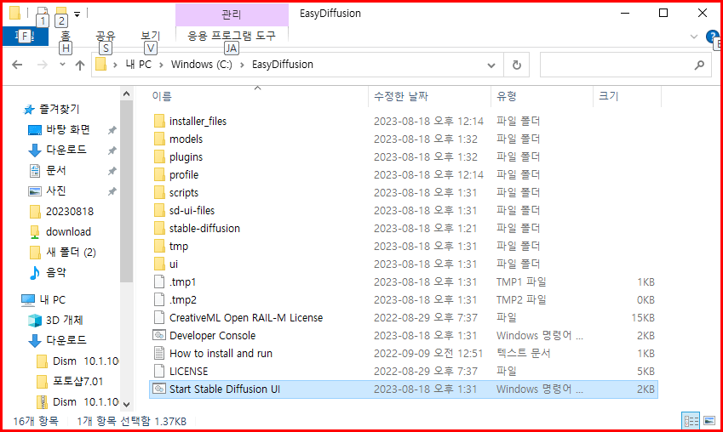Select 내 PC in navigation pane

(43, 300)
